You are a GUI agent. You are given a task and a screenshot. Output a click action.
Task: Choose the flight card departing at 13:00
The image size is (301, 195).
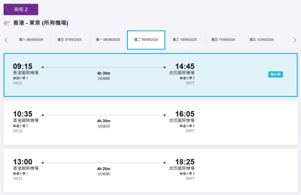[x=150, y=170]
